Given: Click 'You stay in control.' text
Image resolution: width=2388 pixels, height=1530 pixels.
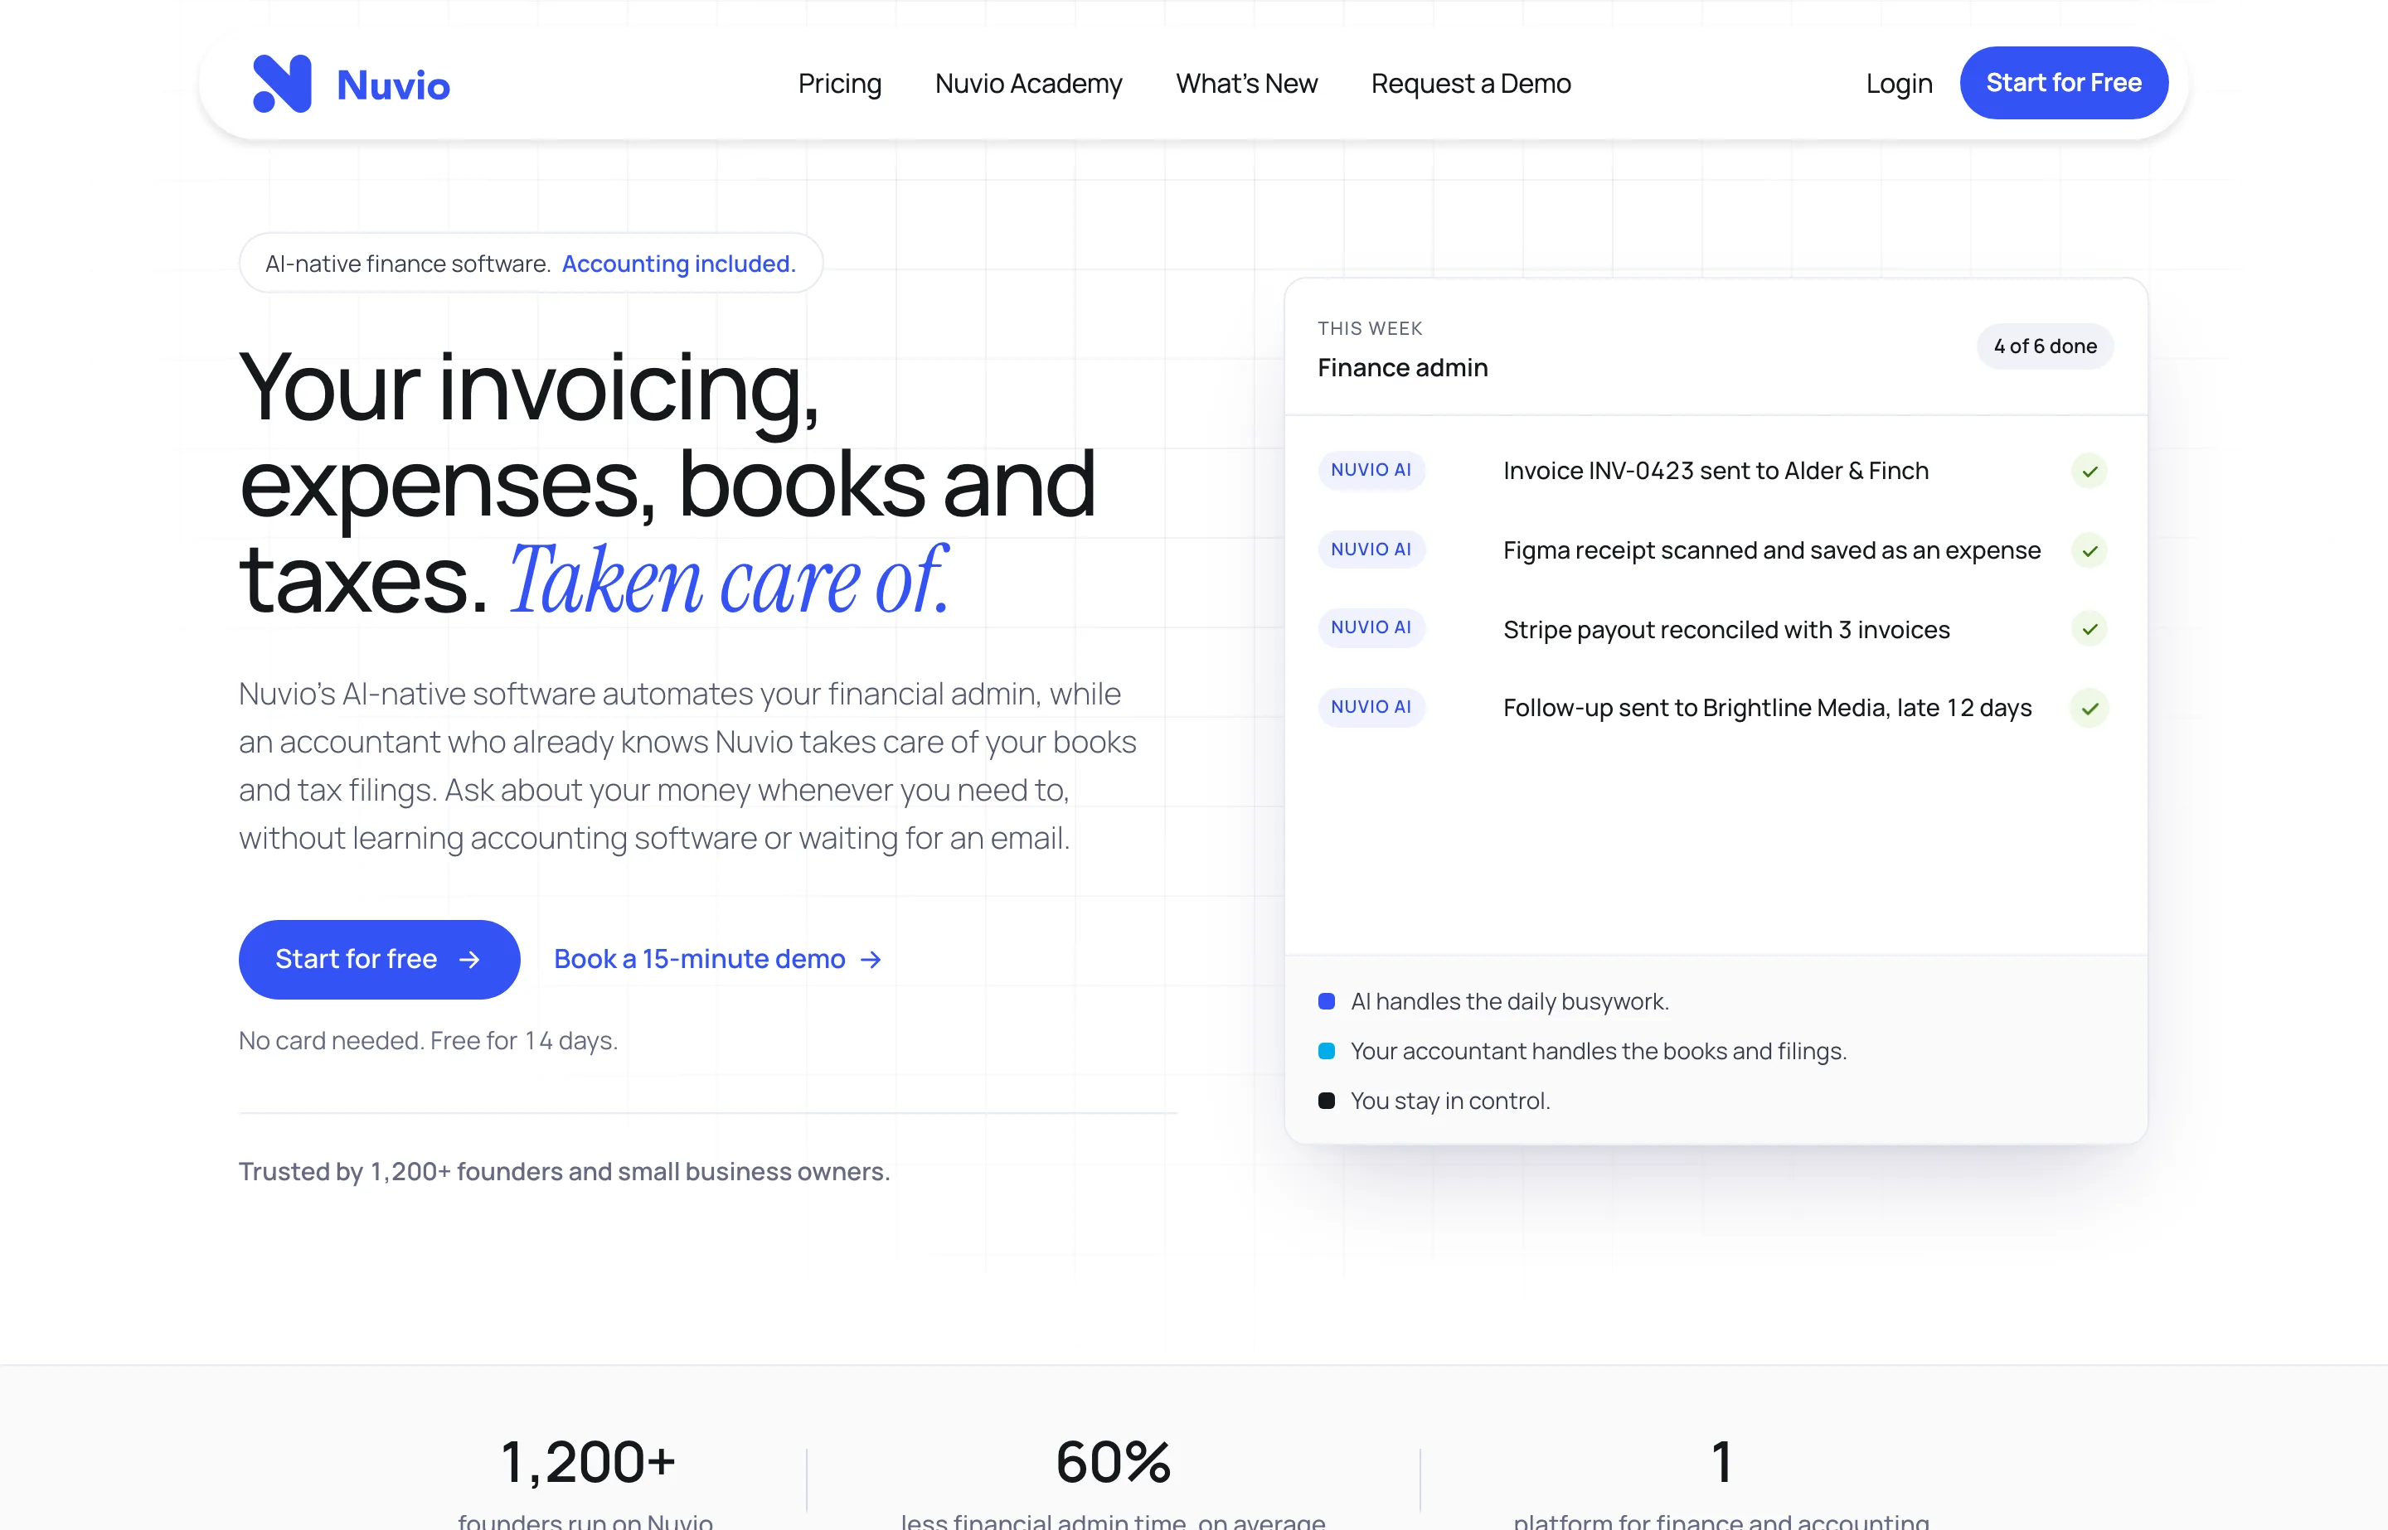Looking at the screenshot, I should click(x=1450, y=1101).
